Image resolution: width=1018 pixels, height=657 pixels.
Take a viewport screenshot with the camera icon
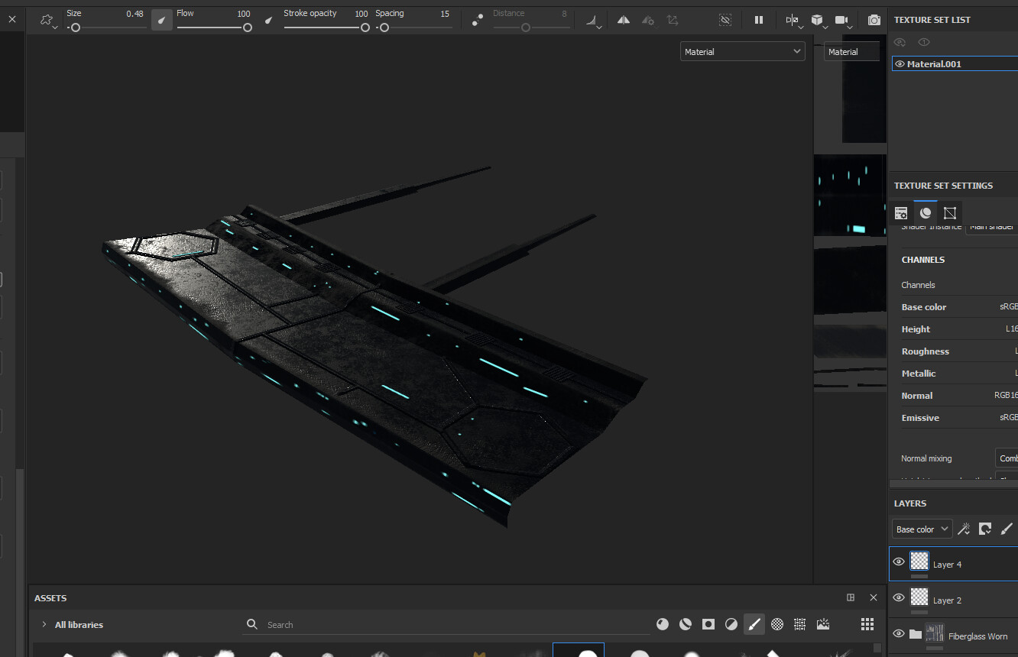click(x=874, y=20)
